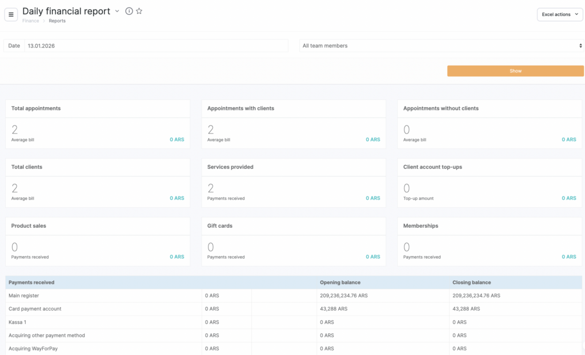Click the Reports breadcrumb link
The height and width of the screenshot is (355, 585).
click(x=57, y=21)
